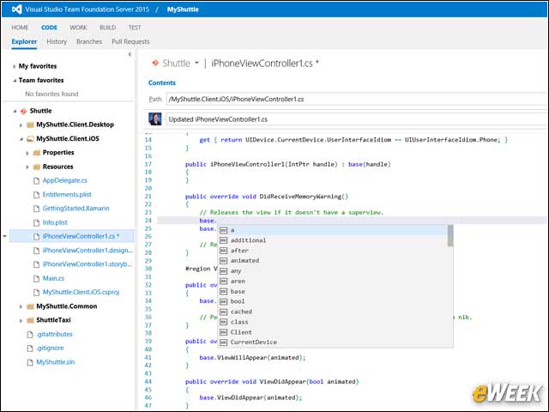This screenshot has height=412, width=549.
Task: Click the .gitignore file icon
Action: [x=30, y=348]
